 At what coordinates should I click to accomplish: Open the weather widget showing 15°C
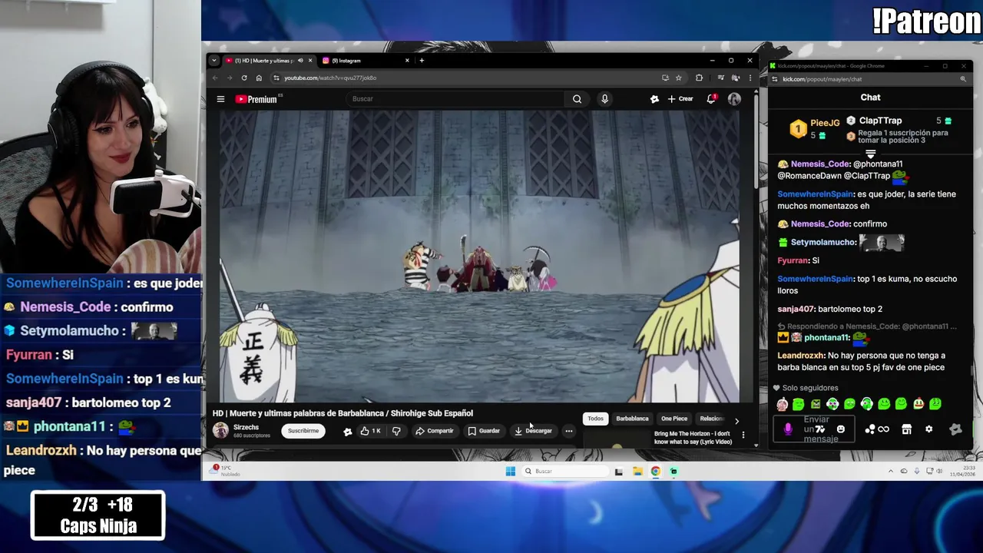[x=227, y=470]
